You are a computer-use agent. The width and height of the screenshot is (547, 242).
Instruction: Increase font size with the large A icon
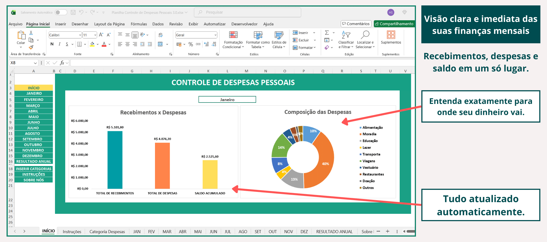[101, 35]
